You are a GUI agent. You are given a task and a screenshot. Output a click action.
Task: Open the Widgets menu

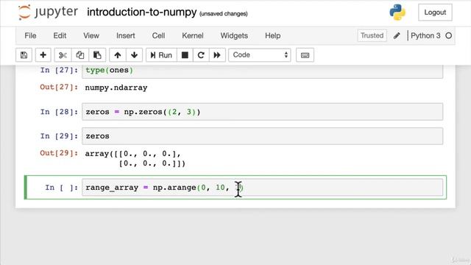234,35
